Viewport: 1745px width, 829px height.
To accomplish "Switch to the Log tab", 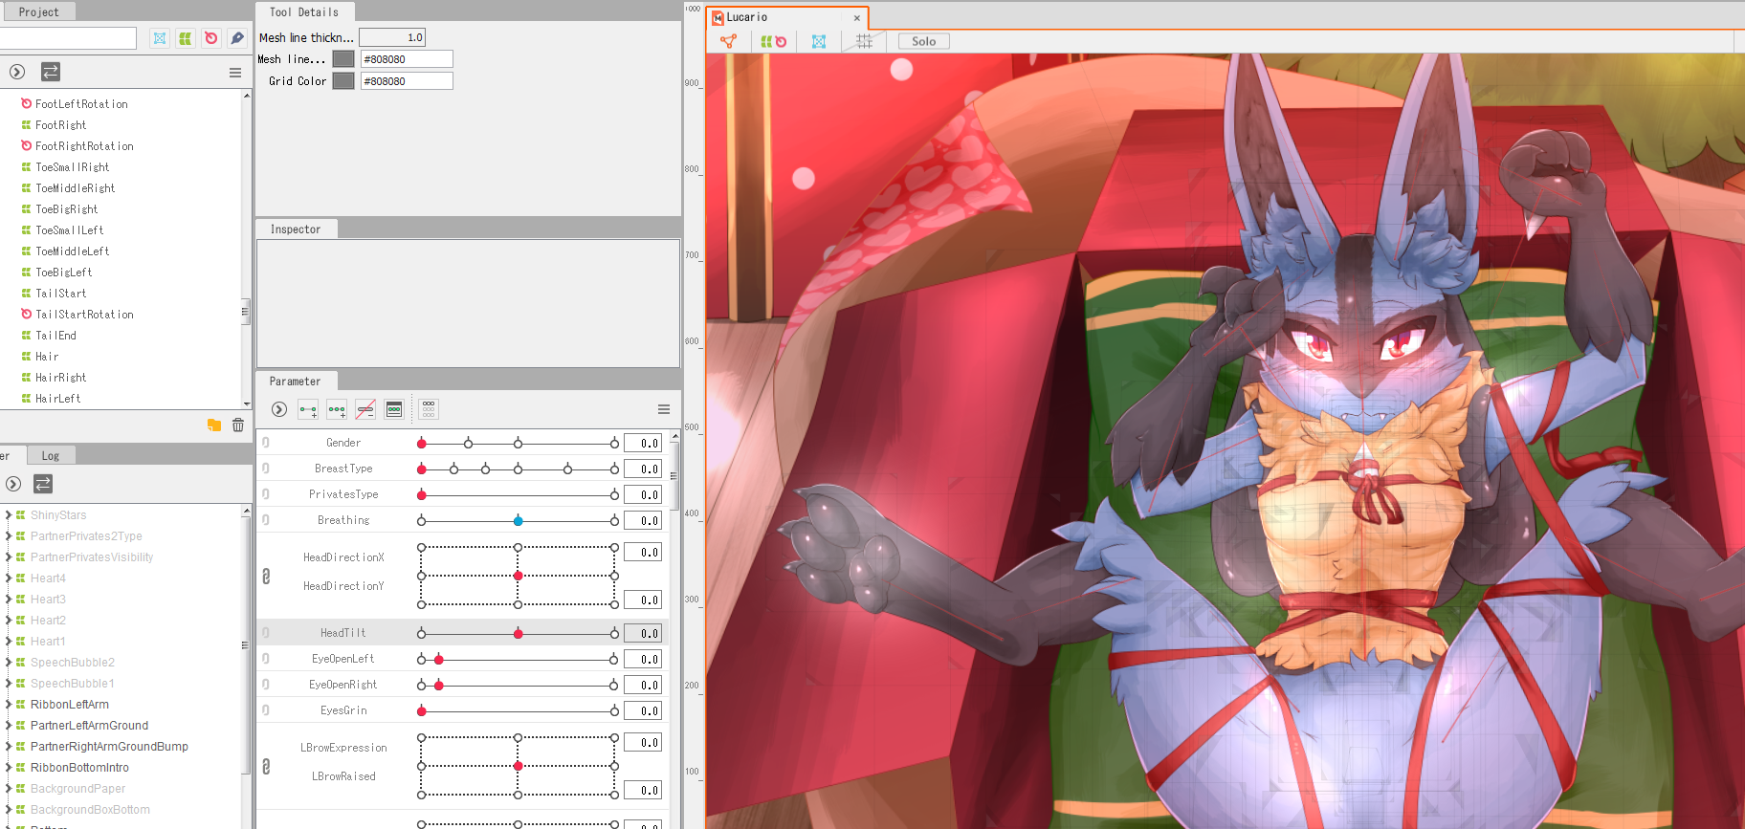I will point(50,456).
